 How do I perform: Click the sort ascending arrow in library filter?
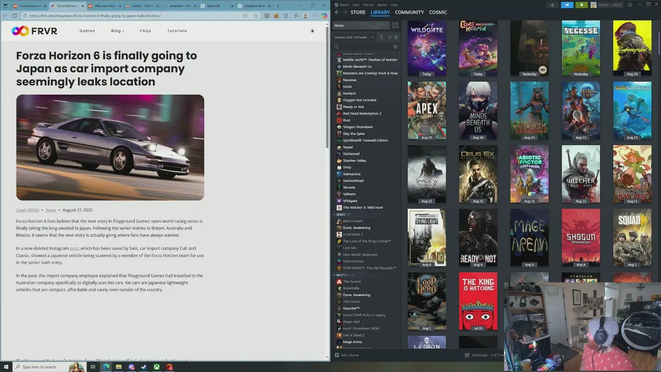tap(381, 37)
